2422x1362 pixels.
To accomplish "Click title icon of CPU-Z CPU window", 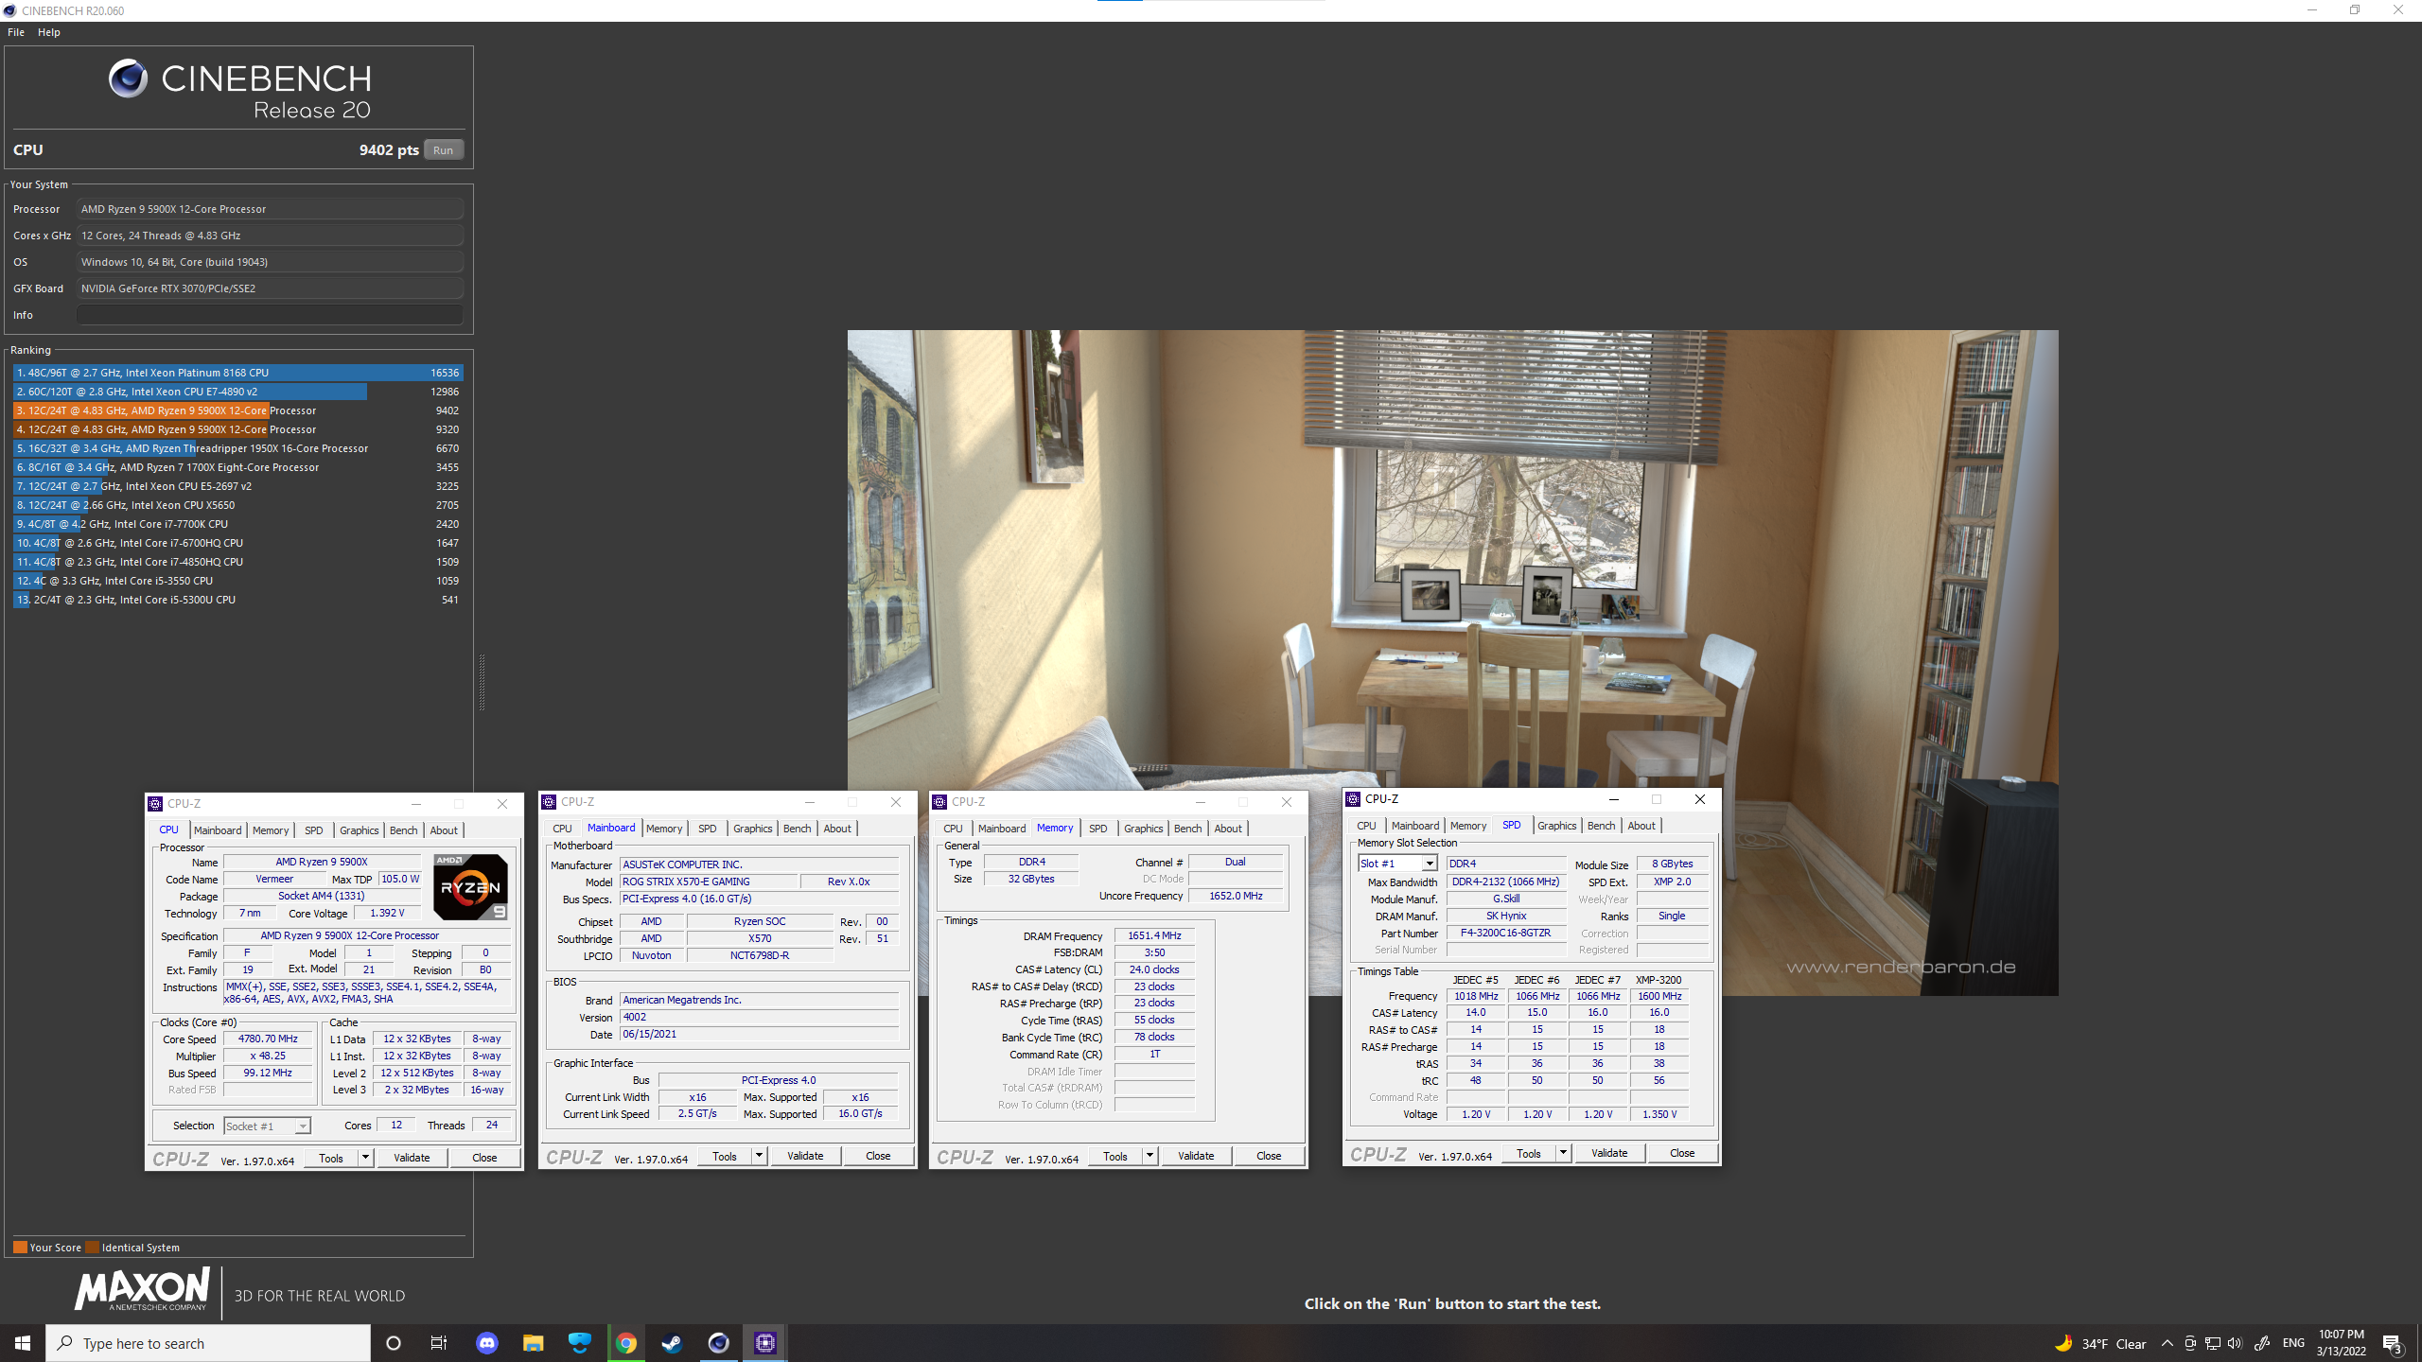I will (156, 804).
